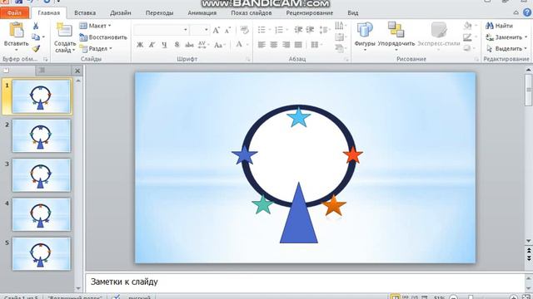Increase font size with large A icon
The height and width of the screenshot is (299, 533).
coord(216,30)
